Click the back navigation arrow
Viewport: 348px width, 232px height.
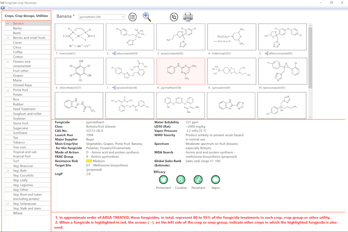(x=3, y=8)
